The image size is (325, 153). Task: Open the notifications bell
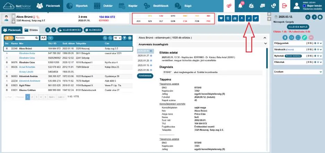240,6
